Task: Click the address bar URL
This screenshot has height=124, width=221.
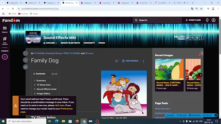Action: click(40, 9)
